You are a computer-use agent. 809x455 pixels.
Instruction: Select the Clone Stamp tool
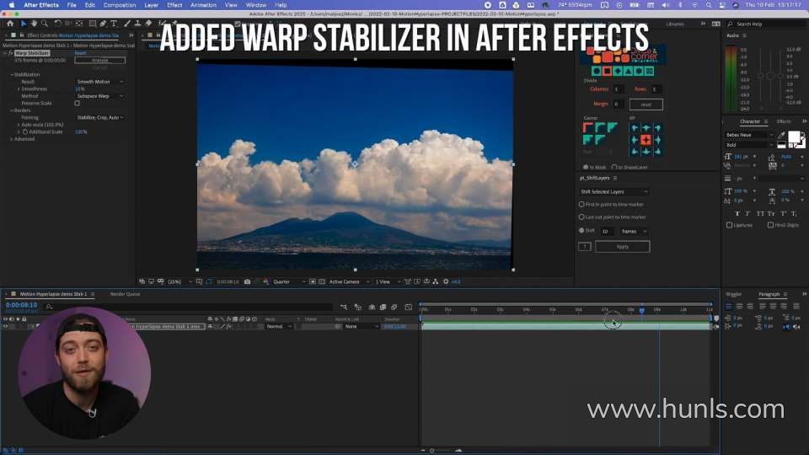(x=137, y=24)
